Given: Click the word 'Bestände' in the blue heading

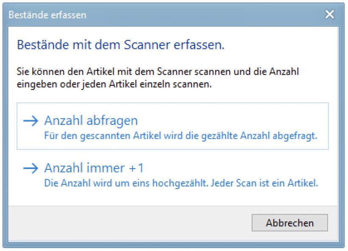Looking at the screenshot, I should (x=37, y=44).
